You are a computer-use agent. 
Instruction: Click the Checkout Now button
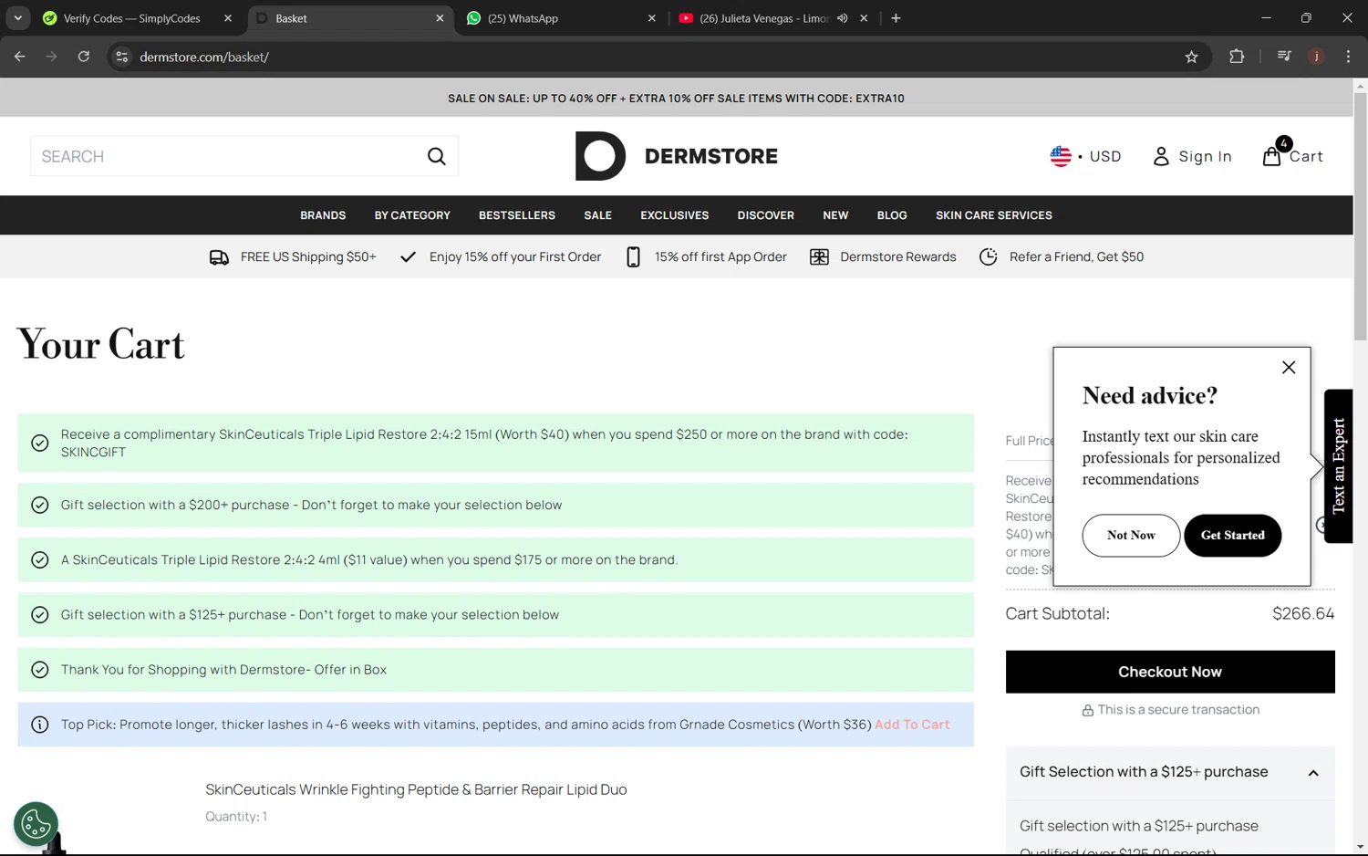[x=1170, y=672]
